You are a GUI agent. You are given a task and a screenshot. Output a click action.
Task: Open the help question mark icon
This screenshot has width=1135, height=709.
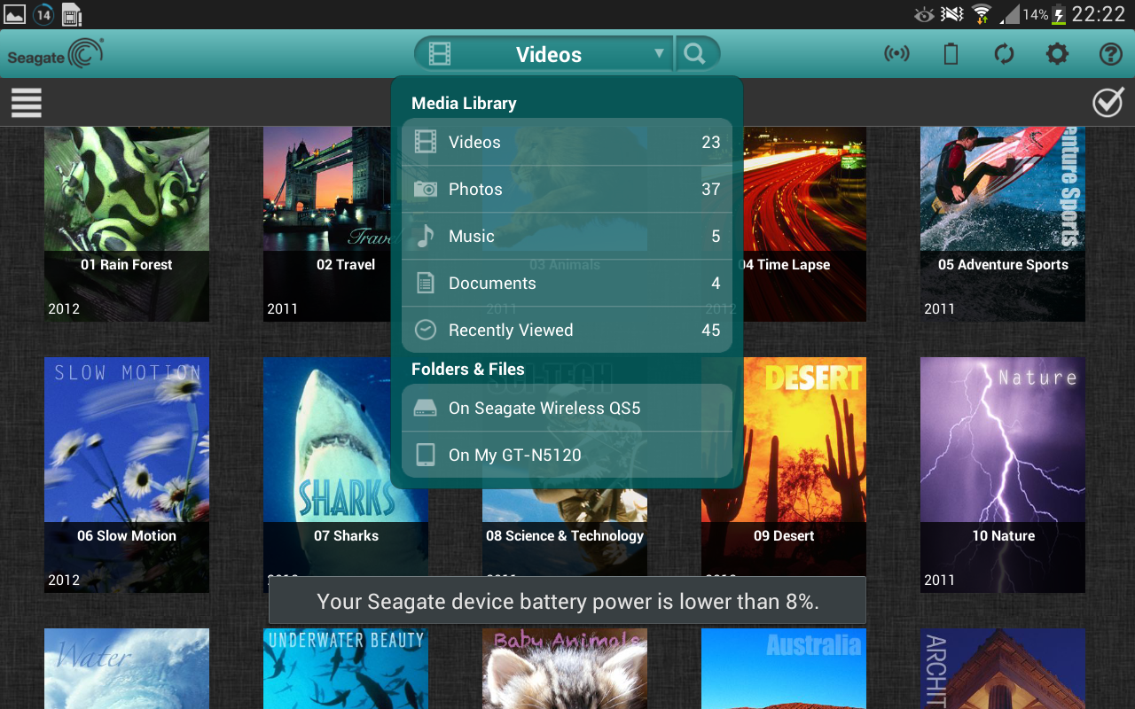(1110, 54)
